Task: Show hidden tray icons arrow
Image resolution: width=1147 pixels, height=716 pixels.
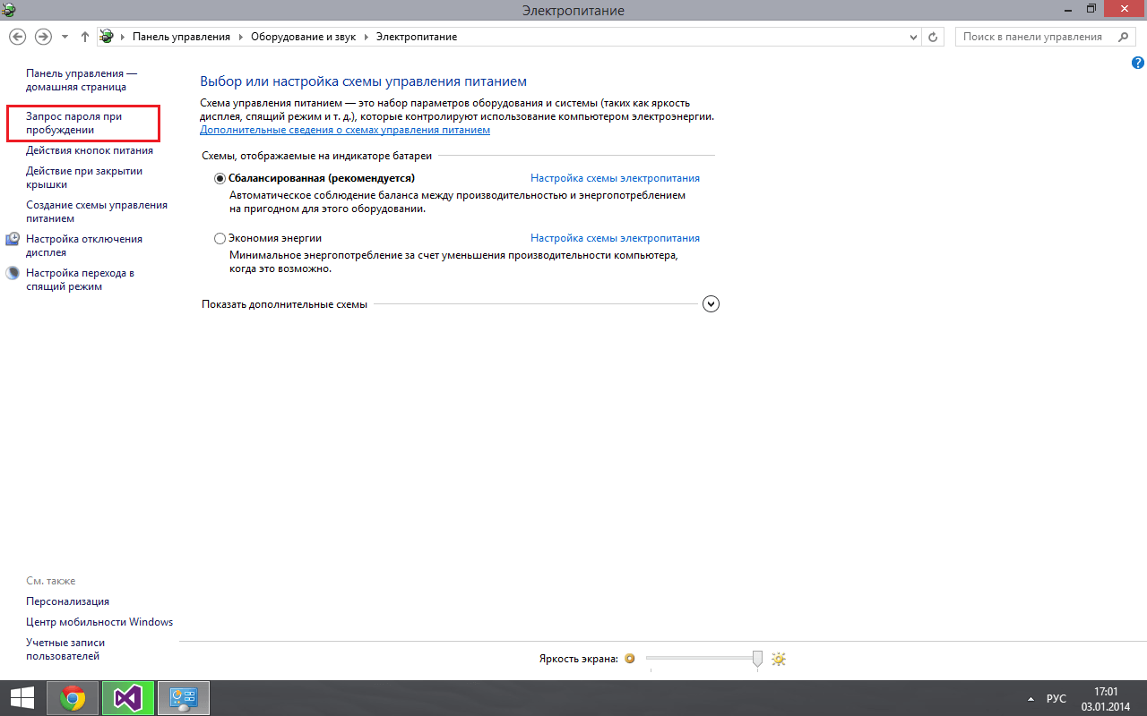Action: [x=1029, y=698]
